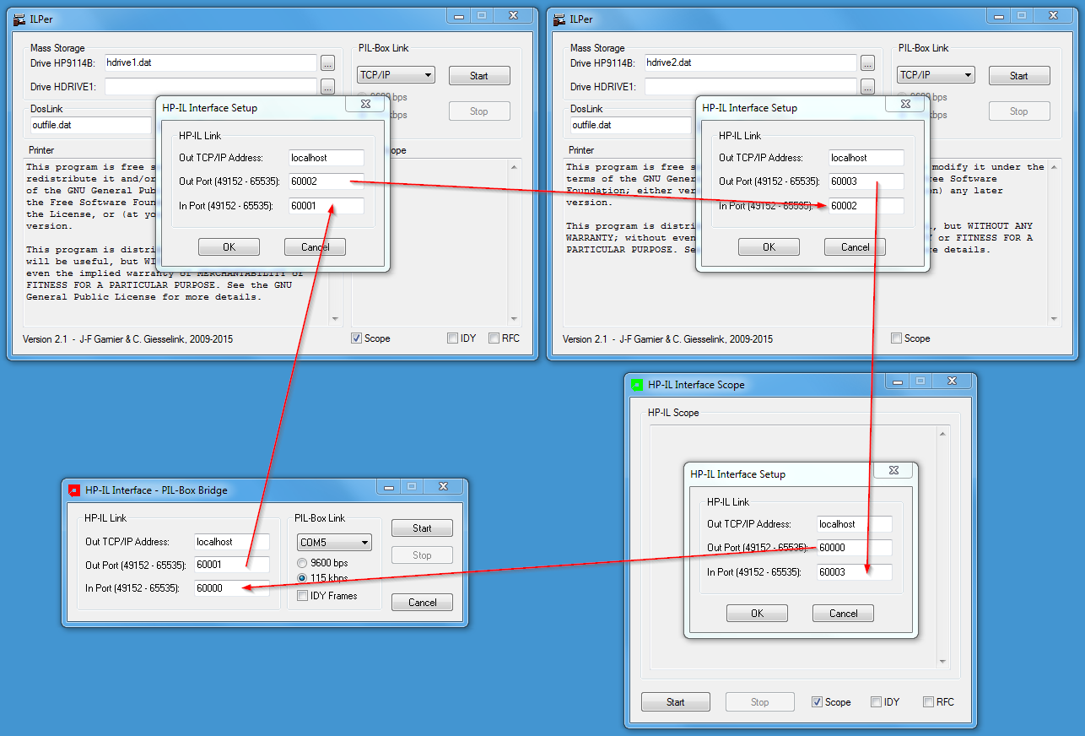
Task: Click scrollbar down arrow in left ILPer Printer box
Action: [x=335, y=319]
